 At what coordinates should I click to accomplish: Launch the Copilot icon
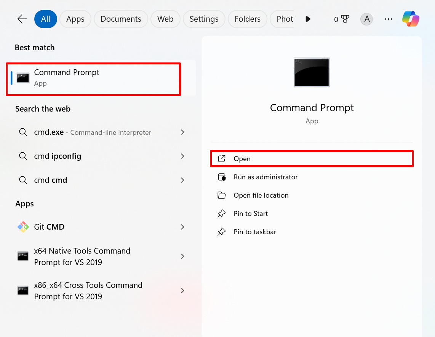pyautogui.click(x=411, y=19)
